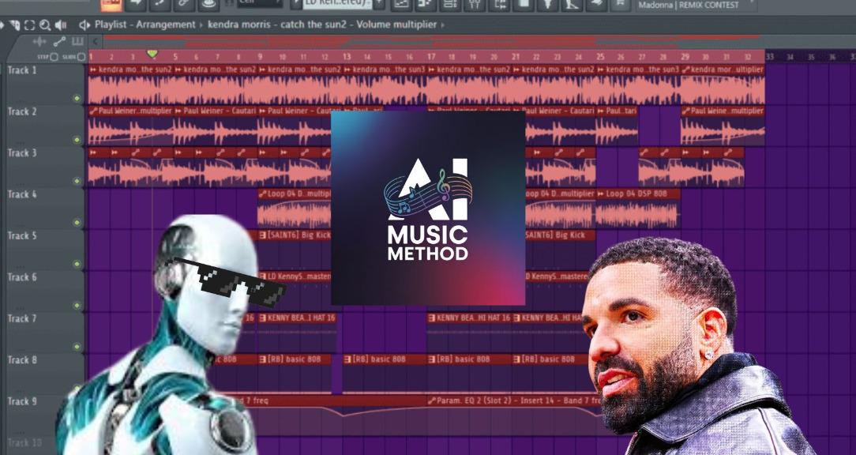
Task: Click the playlist overview scroll bar at top
Action: (x=431, y=42)
